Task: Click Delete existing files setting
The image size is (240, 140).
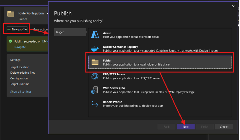Action: click(23, 73)
